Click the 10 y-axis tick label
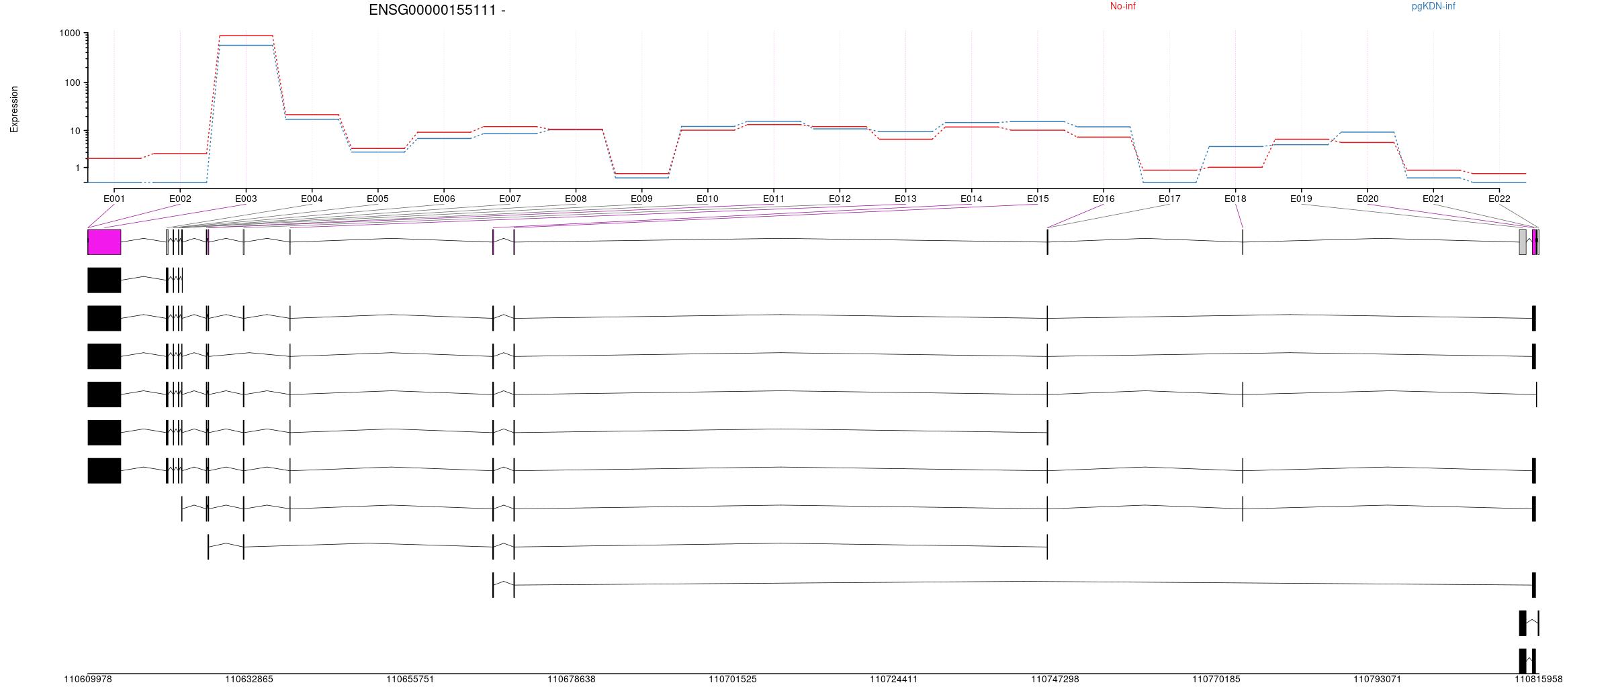Screen dimensions: 1612x691 click(x=75, y=131)
